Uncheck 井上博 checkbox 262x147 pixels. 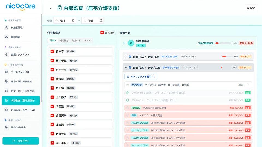tap(52, 88)
